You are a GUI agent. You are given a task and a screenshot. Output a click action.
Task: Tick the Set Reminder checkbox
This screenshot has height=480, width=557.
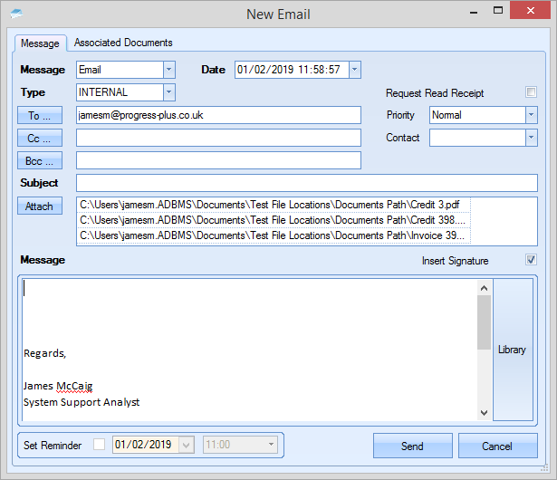pyautogui.click(x=99, y=446)
